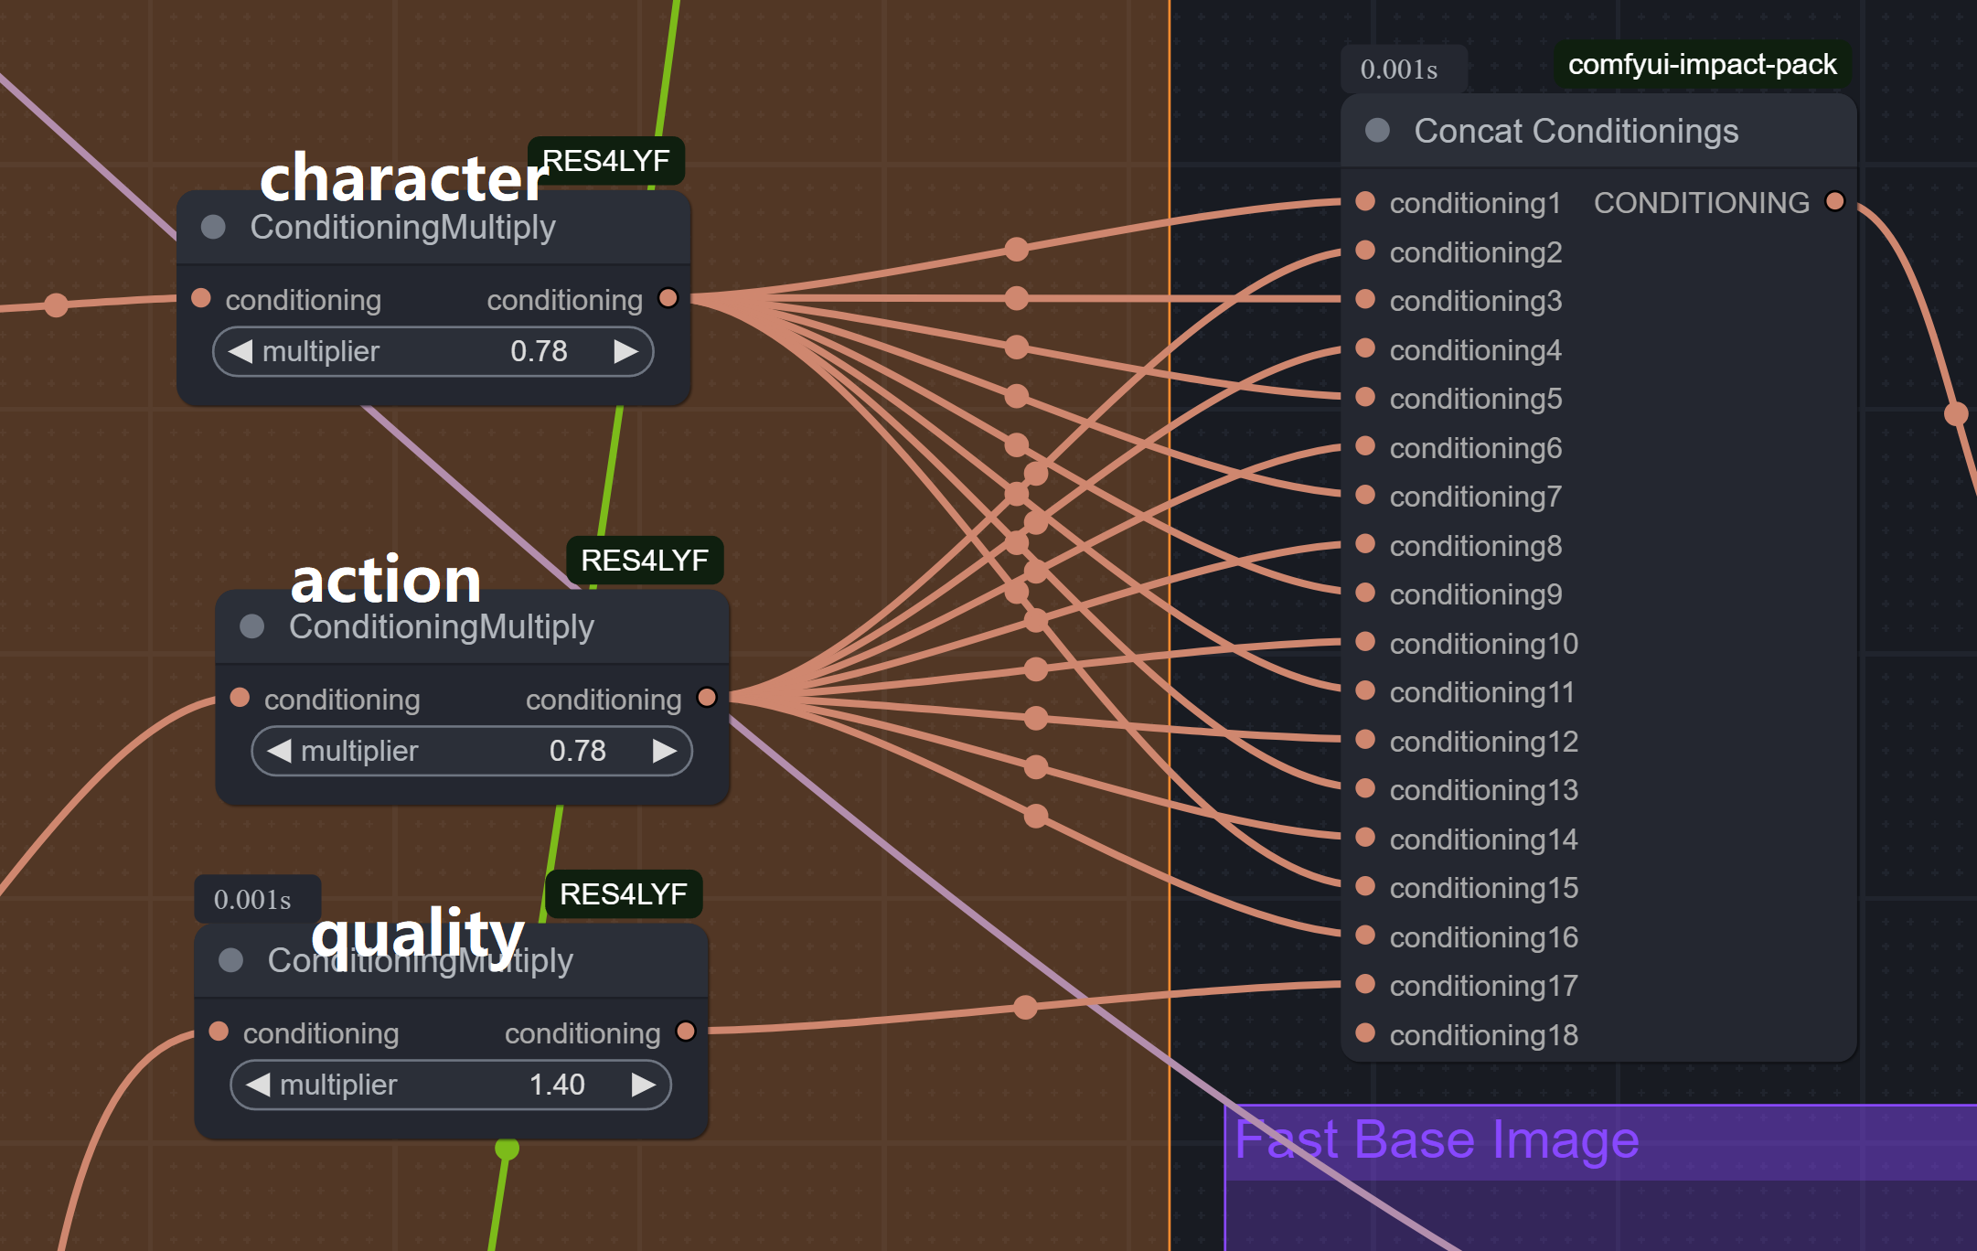Increase multiplier on the character node

pyautogui.click(x=626, y=351)
